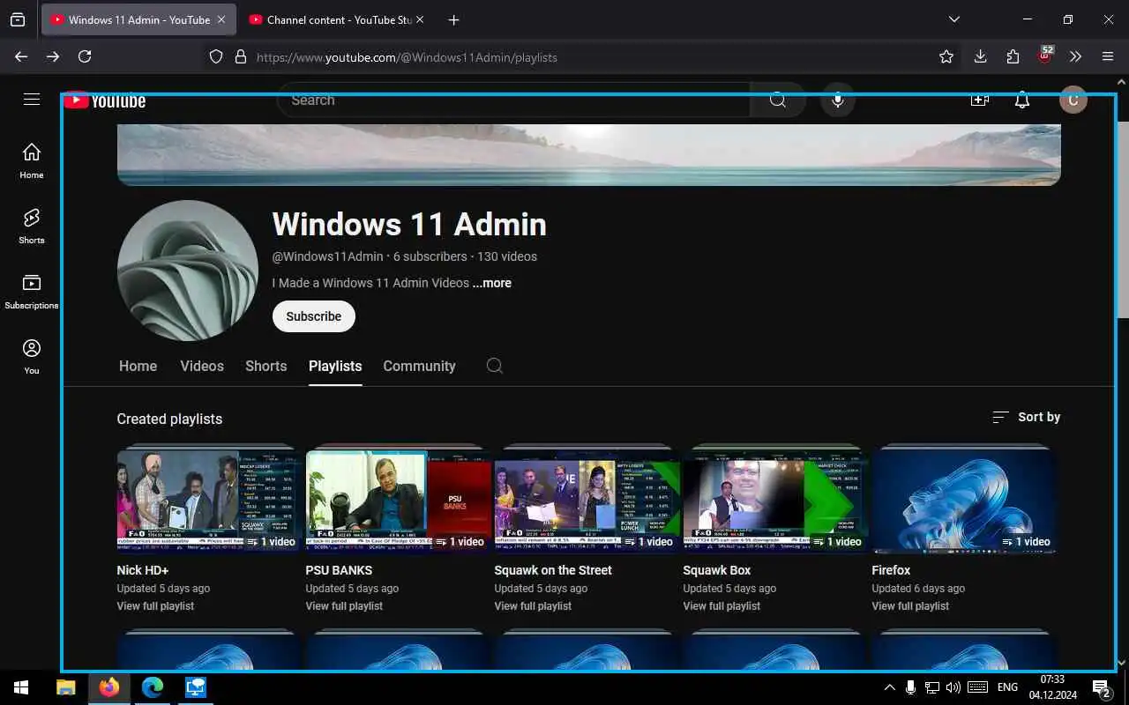Go to Home in the sidebar
Screen dimensions: 1129x705
tap(32, 160)
